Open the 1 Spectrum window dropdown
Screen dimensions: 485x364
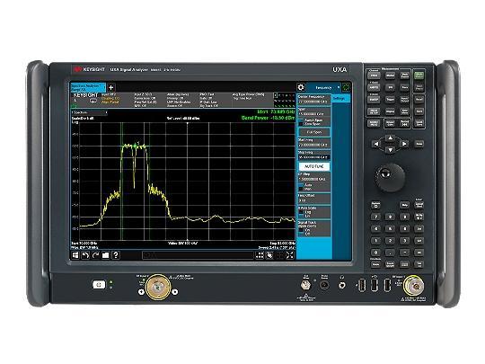pos(89,112)
